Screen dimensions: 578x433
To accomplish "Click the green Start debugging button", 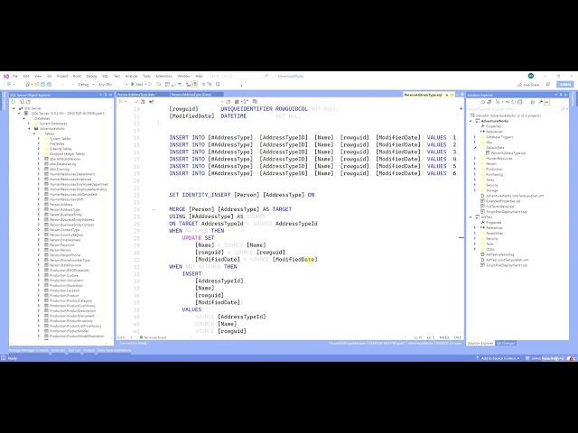I will coord(136,84).
